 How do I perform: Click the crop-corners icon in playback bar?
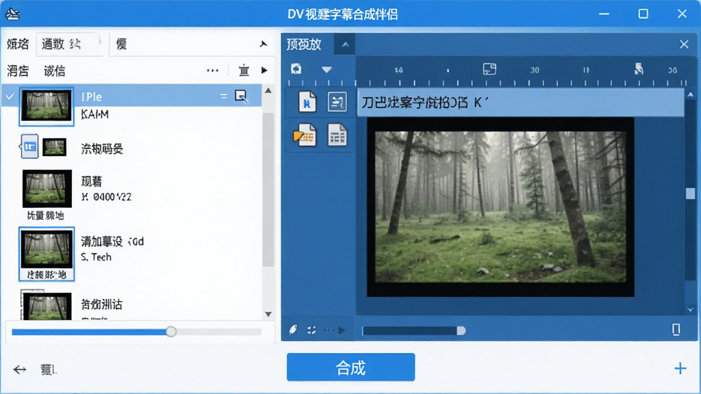pyautogui.click(x=311, y=330)
